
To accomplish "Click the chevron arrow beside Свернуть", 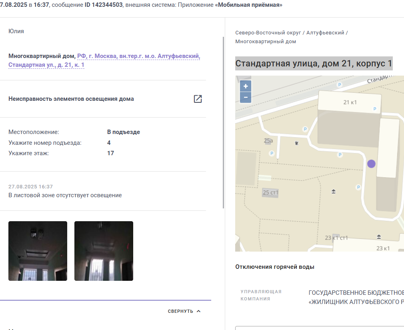I will 199,311.
